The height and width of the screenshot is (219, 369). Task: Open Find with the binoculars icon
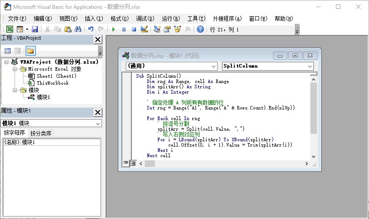point(78,29)
